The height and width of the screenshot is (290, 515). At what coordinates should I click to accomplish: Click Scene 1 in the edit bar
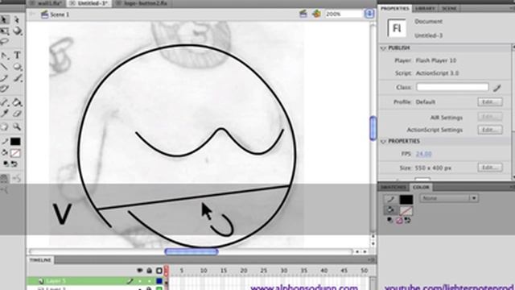coord(60,14)
